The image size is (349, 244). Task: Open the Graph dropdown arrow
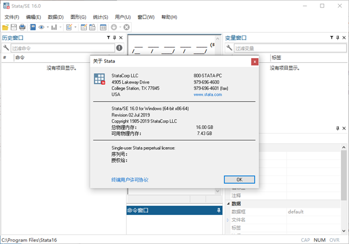[60, 27]
